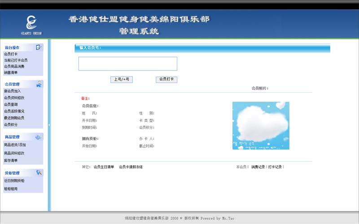Open 库存清单 in the sidebar
The width and height of the screenshot is (359, 224).
coord(11,160)
